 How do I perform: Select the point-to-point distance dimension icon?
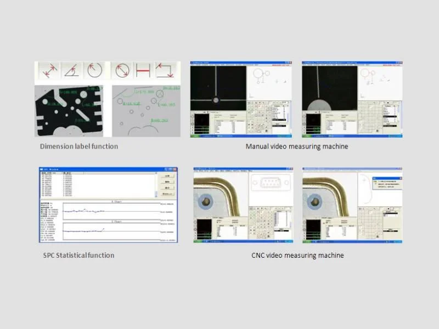(48, 70)
